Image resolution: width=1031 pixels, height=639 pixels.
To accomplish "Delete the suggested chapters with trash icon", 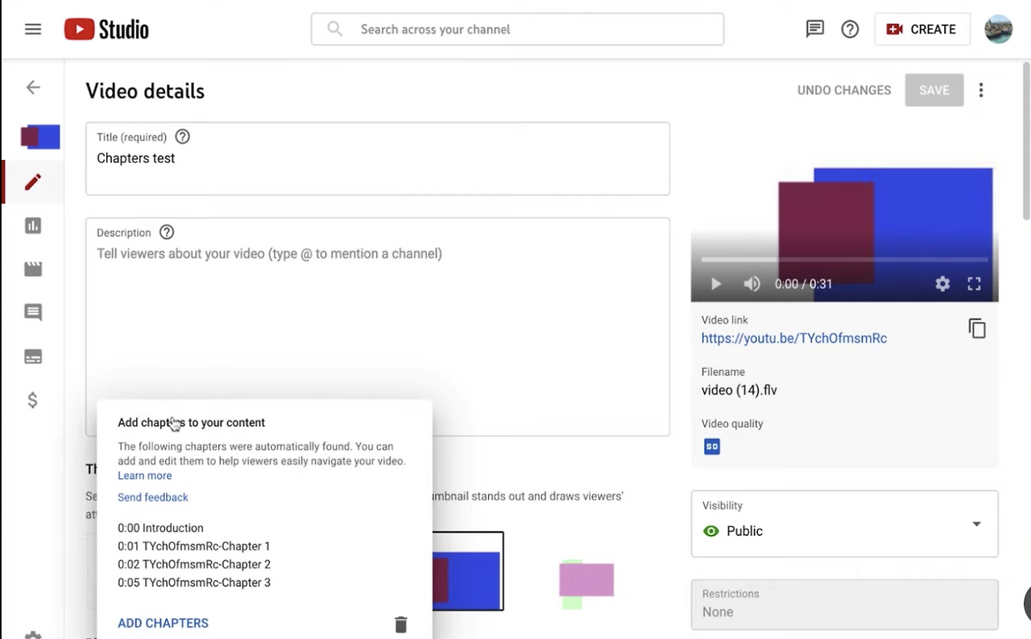I will (400, 624).
